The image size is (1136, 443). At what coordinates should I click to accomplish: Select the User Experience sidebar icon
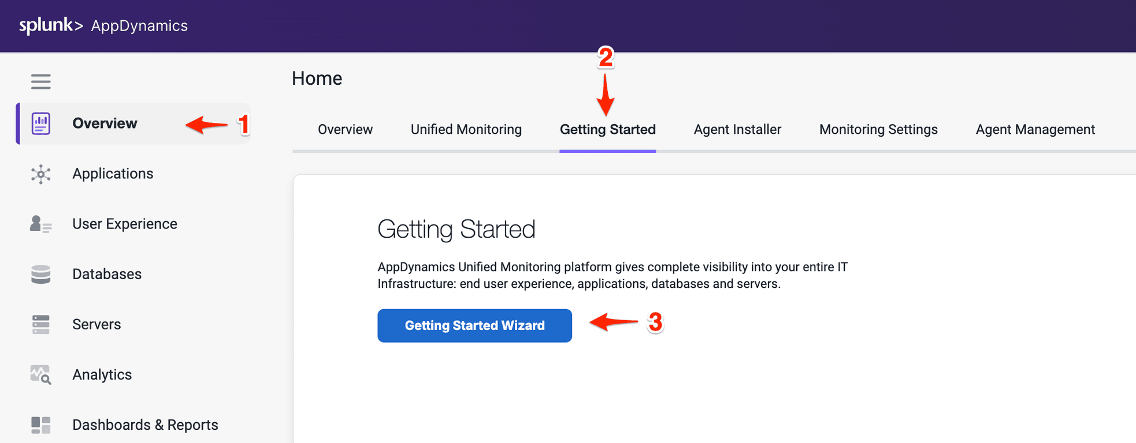pos(40,224)
